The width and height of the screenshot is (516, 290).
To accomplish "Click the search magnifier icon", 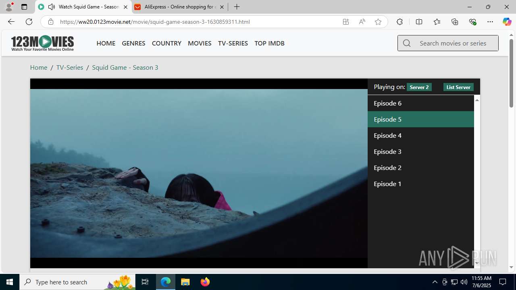I will [407, 43].
